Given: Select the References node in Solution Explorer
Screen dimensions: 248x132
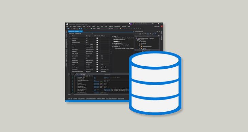Looking at the screenshot, I should [x=144, y=43].
